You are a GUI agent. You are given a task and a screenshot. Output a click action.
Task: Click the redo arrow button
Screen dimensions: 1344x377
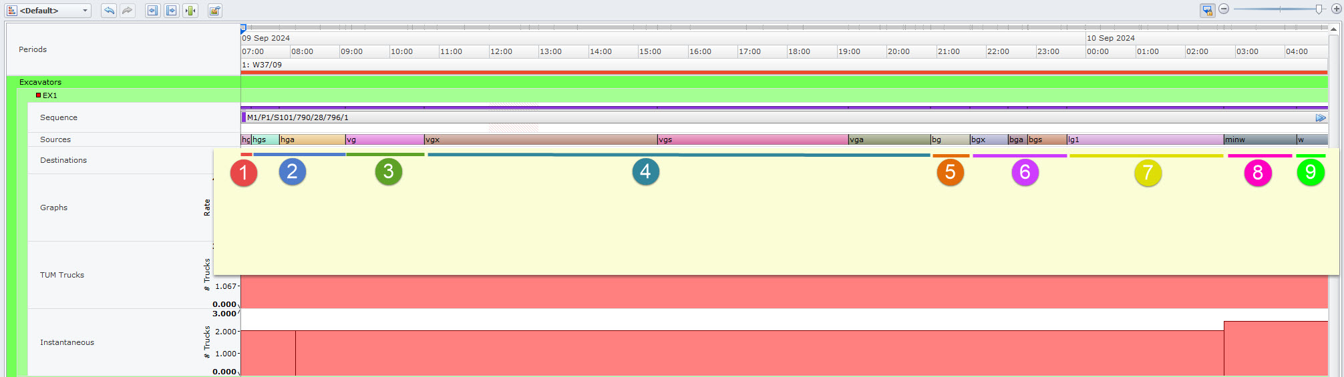pos(128,11)
